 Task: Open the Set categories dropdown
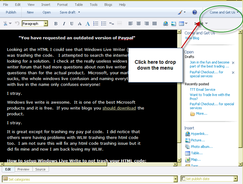tap(175, 179)
